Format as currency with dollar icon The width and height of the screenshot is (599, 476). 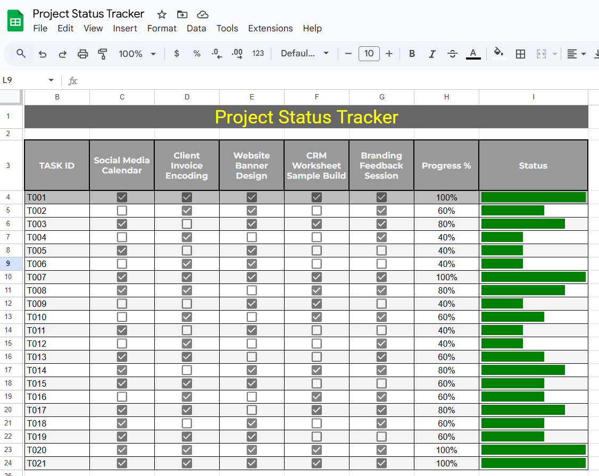pos(177,54)
